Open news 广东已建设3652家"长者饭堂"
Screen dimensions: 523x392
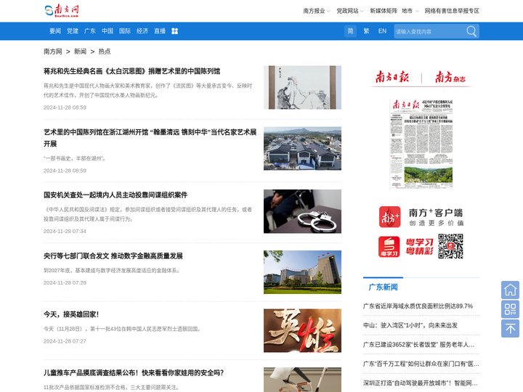[418, 345]
